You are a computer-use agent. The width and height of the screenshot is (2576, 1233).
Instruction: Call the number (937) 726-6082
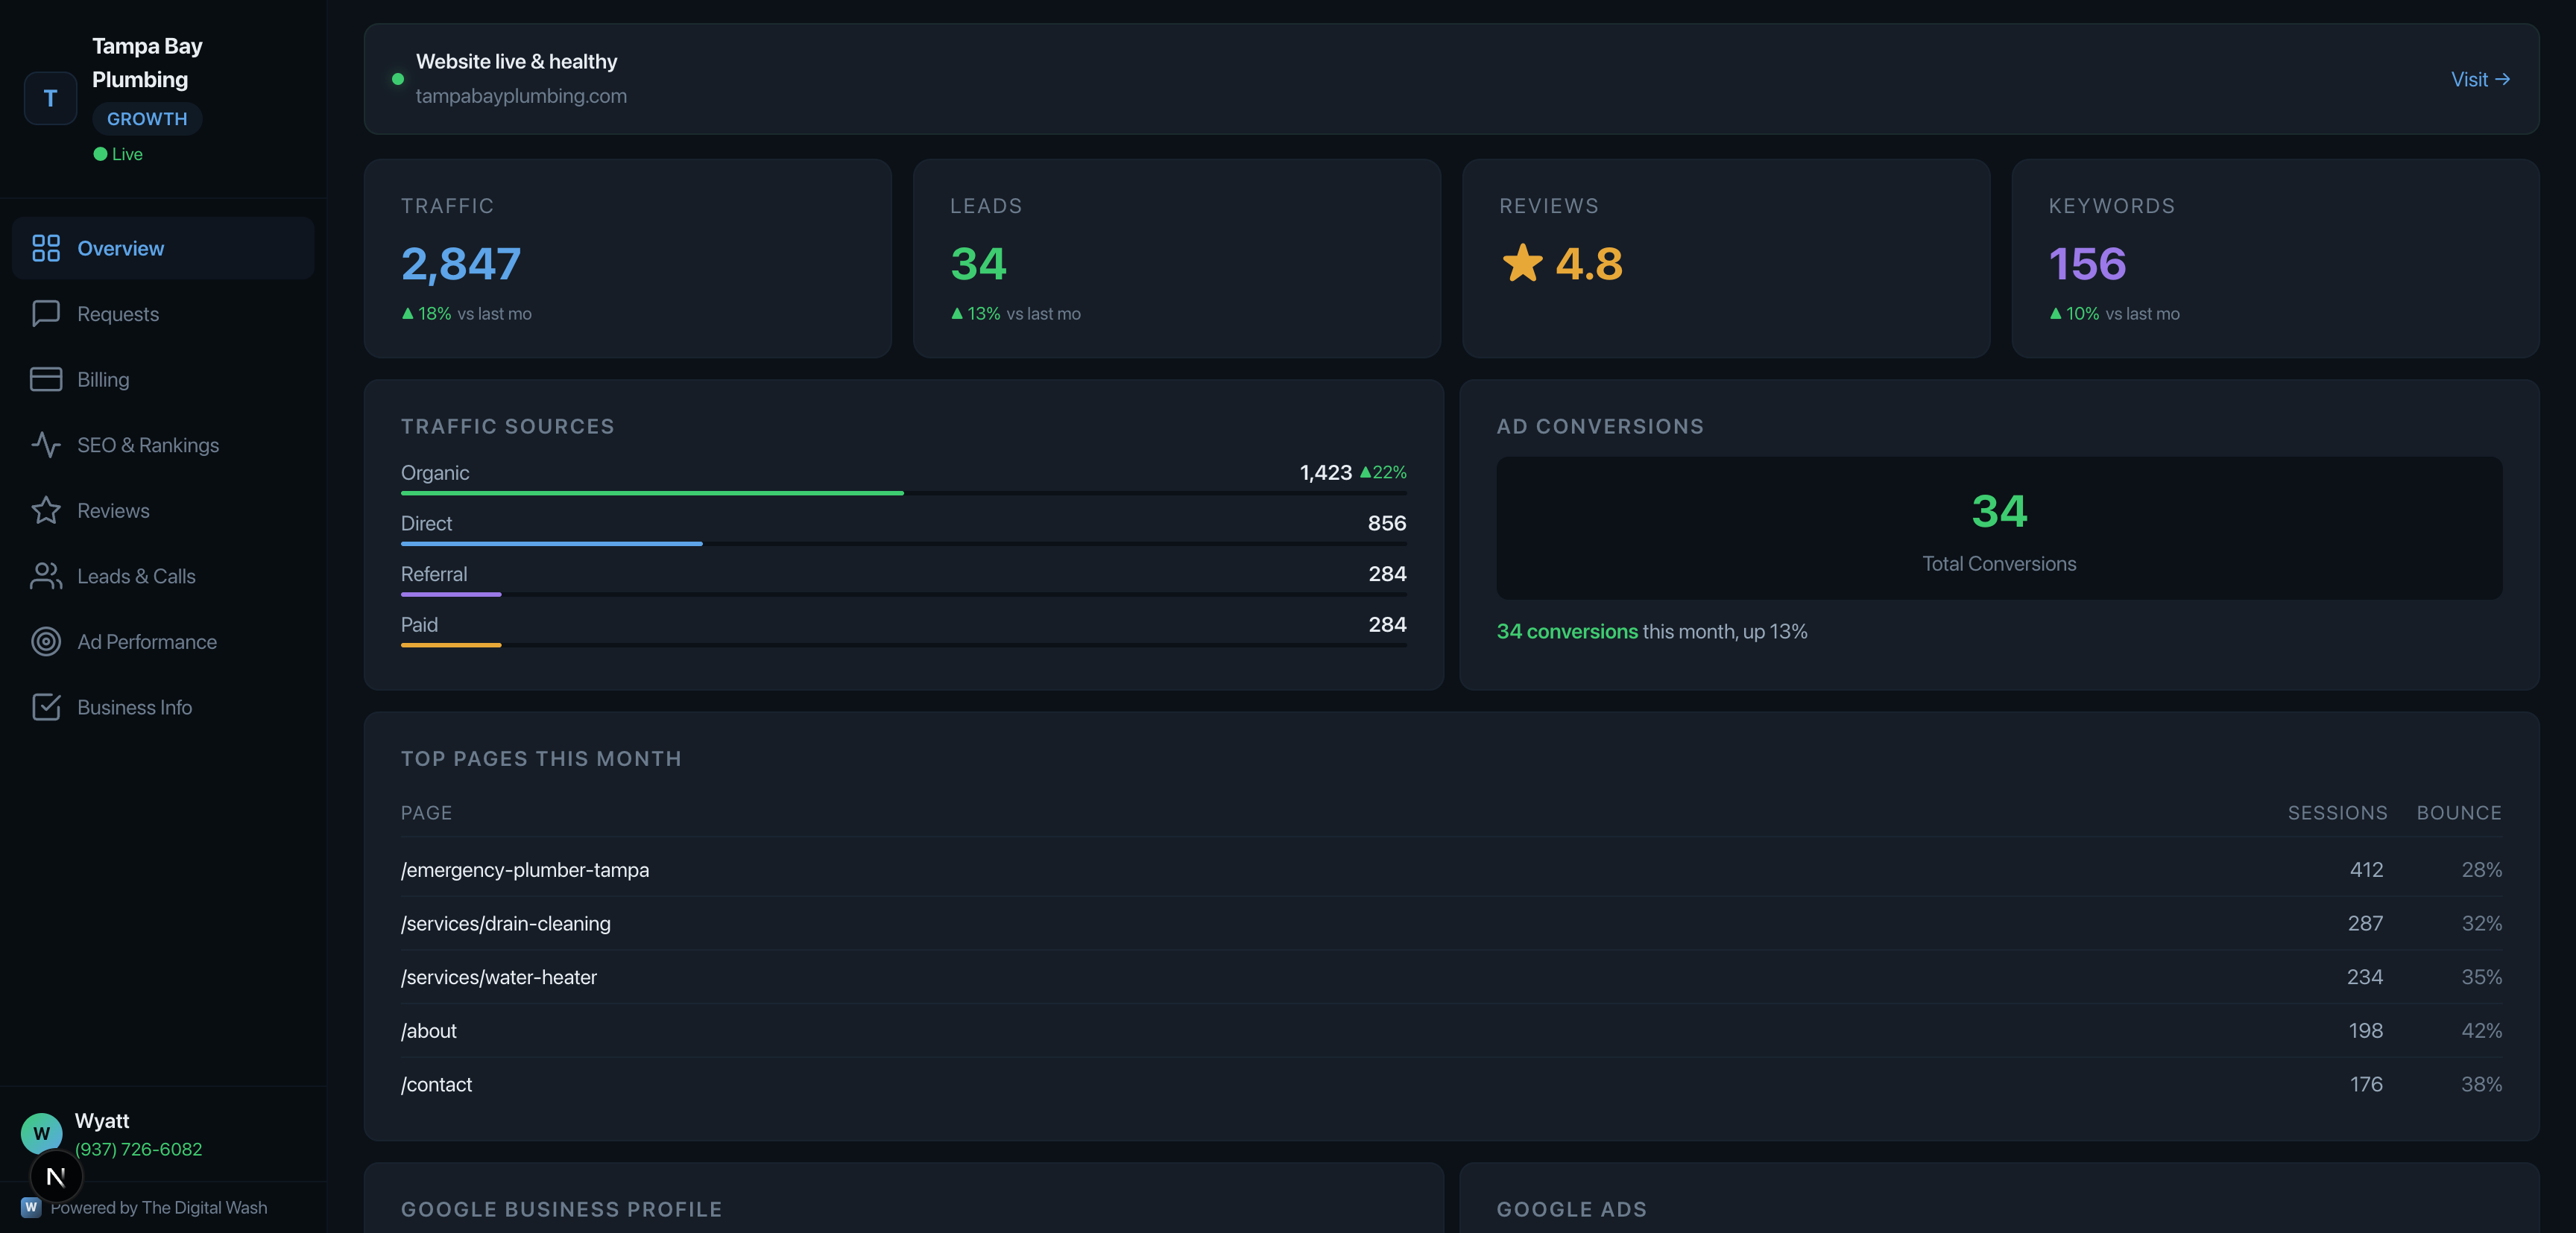(x=138, y=1149)
